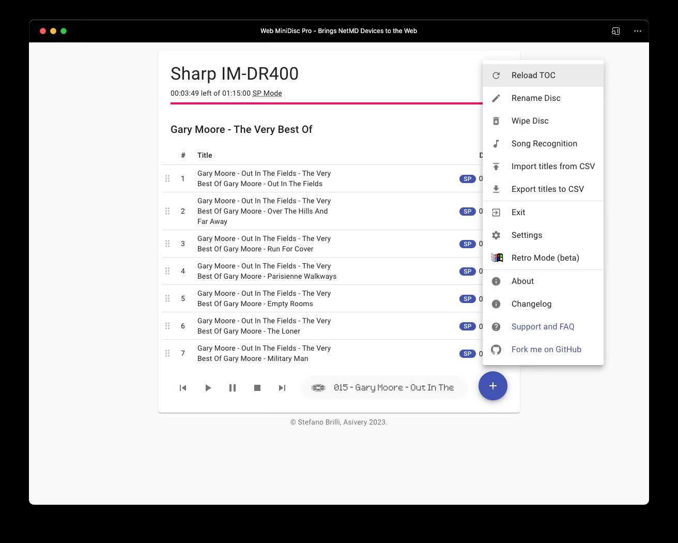Enable Retro Mode (beta)
The width and height of the screenshot is (678, 543).
coord(543,258)
